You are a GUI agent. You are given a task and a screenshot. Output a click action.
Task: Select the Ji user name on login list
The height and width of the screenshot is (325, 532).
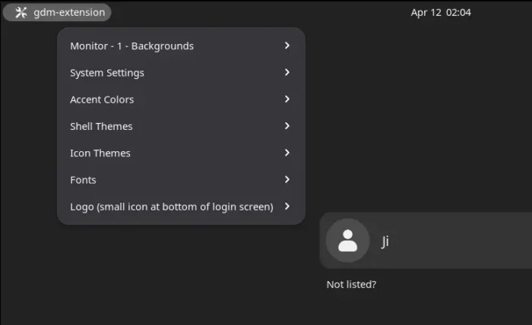coord(385,241)
